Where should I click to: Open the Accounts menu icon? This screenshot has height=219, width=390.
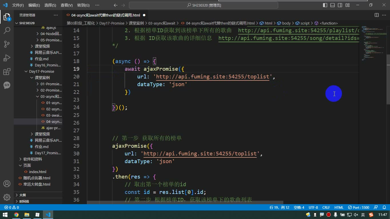point(7,184)
